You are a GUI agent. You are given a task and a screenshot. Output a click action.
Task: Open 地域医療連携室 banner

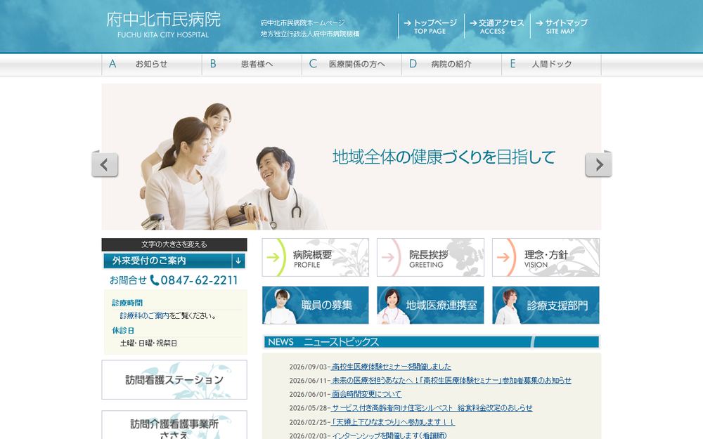click(430, 305)
